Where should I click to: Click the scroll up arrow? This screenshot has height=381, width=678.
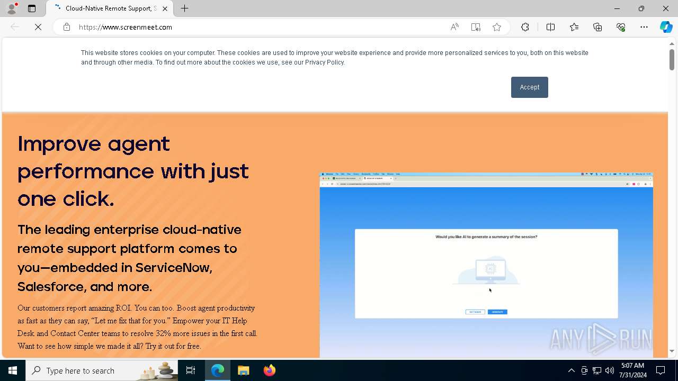pos(672,43)
